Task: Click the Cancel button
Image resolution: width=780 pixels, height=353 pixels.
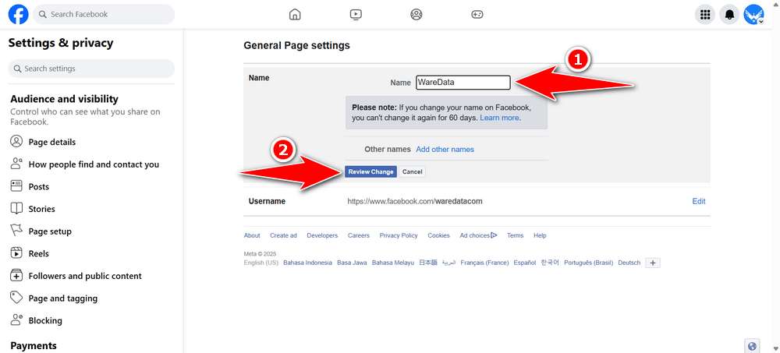Action: pyautogui.click(x=413, y=171)
